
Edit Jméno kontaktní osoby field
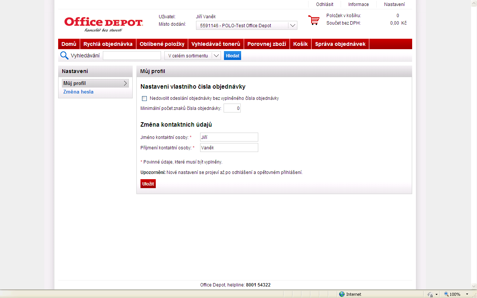click(x=229, y=137)
